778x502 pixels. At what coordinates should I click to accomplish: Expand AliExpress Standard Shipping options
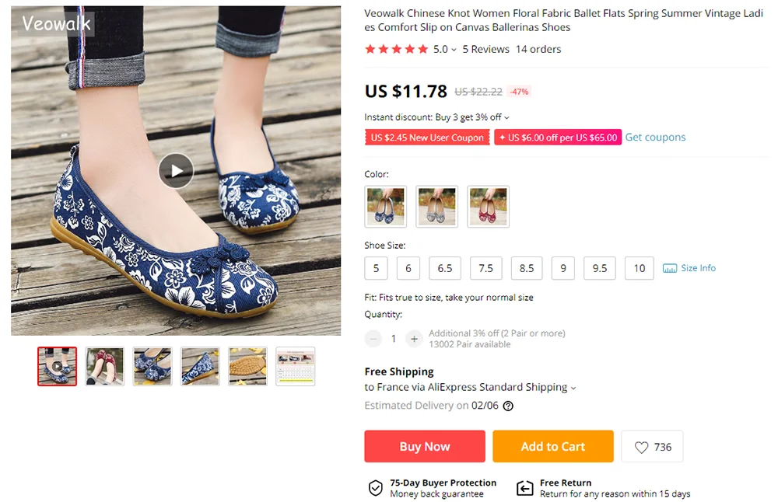tap(573, 387)
